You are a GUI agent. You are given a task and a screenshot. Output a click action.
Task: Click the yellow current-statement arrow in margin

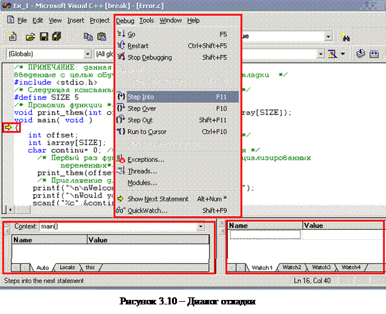pyautogui.click(x=8, y=127)
